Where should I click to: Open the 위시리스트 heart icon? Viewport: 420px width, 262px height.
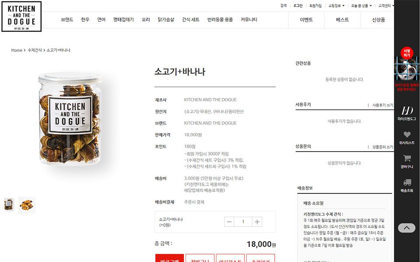pyautogui.click(x=406, y=138)
